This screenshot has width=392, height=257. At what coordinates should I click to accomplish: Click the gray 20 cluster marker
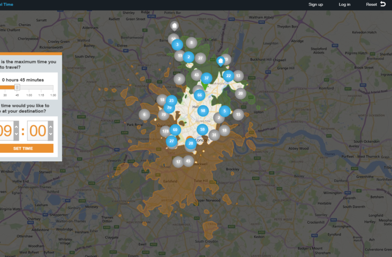241,93
